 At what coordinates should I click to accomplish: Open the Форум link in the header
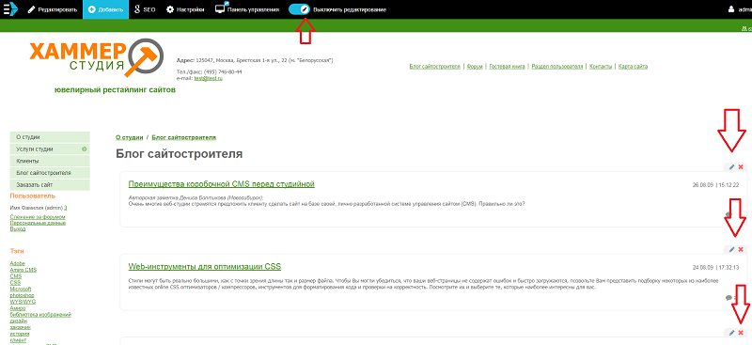pyautogui.click(x=475, y=67)
